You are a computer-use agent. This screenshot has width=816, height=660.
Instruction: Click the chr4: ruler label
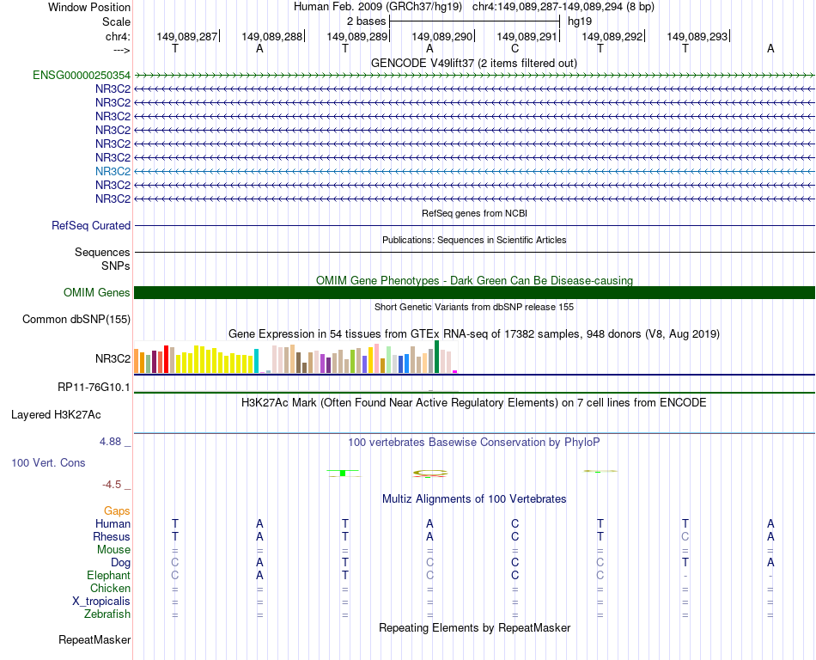pyautogui.click(x=118, y=36)
